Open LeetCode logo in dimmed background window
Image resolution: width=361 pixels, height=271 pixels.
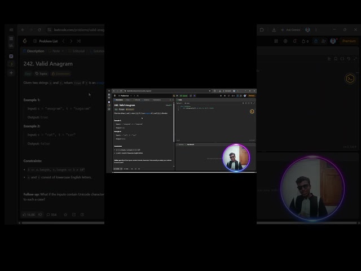point(25,41)
